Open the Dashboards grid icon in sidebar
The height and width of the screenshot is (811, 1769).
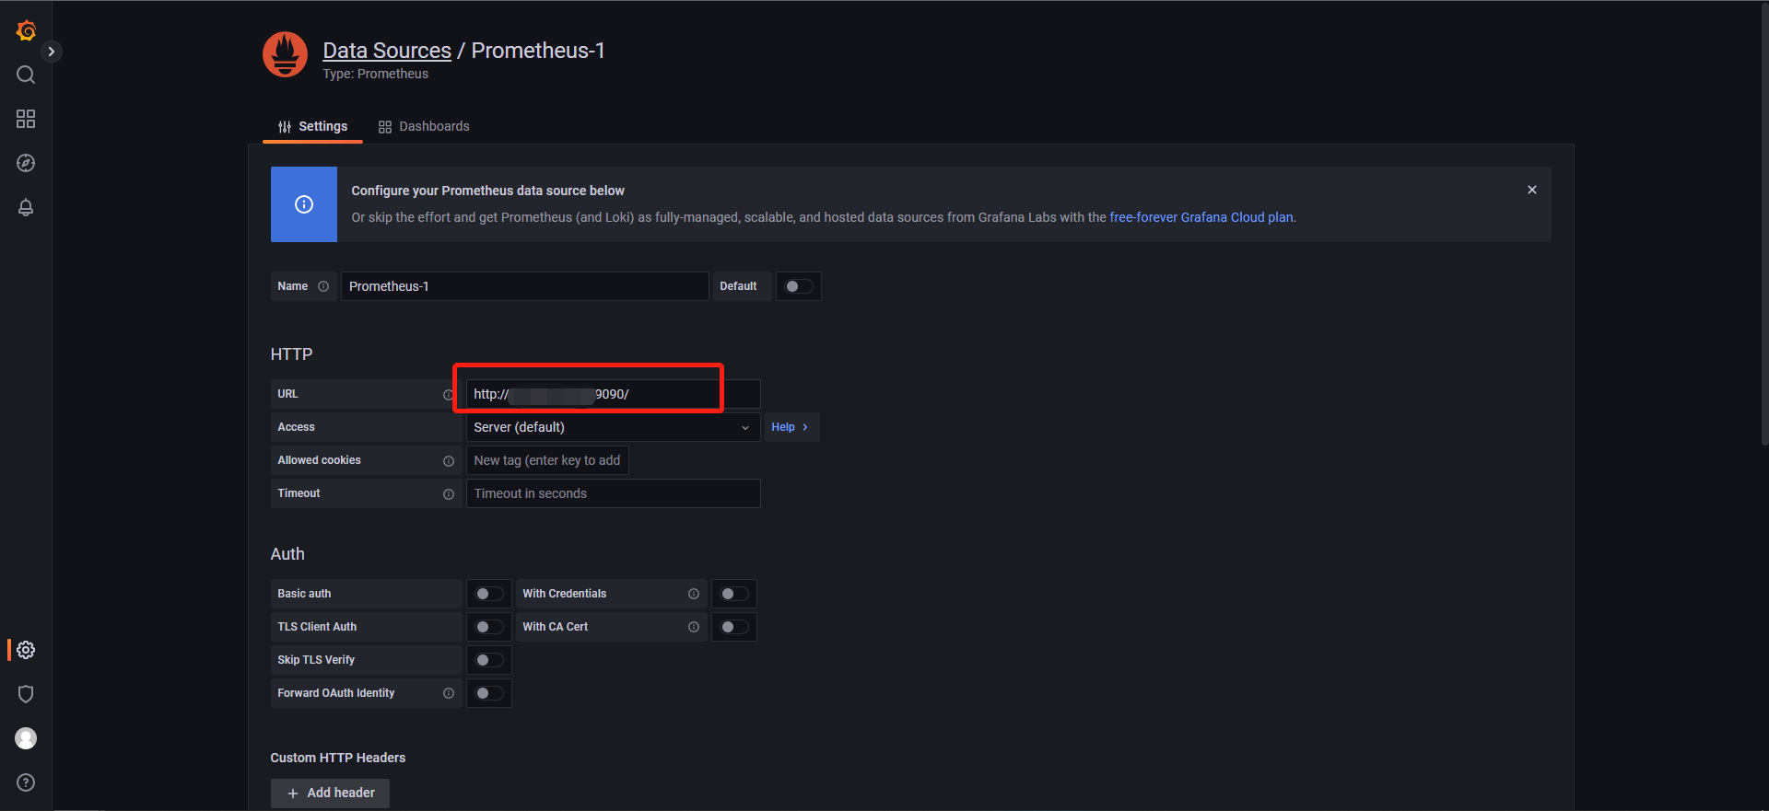pyautogui.click(x=26, y=119)
